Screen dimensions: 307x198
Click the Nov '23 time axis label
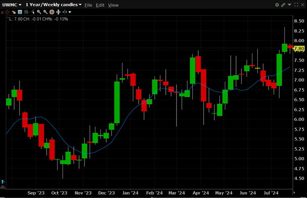click(x=83, y=193)
